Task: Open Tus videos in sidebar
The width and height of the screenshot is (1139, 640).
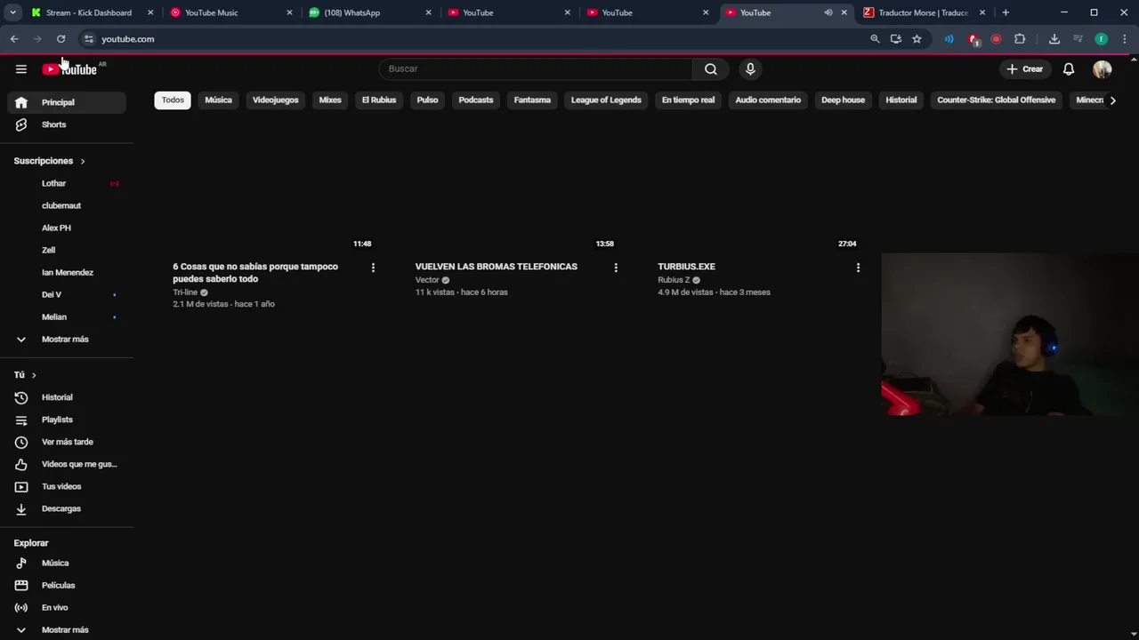Action: click(67, 486)
